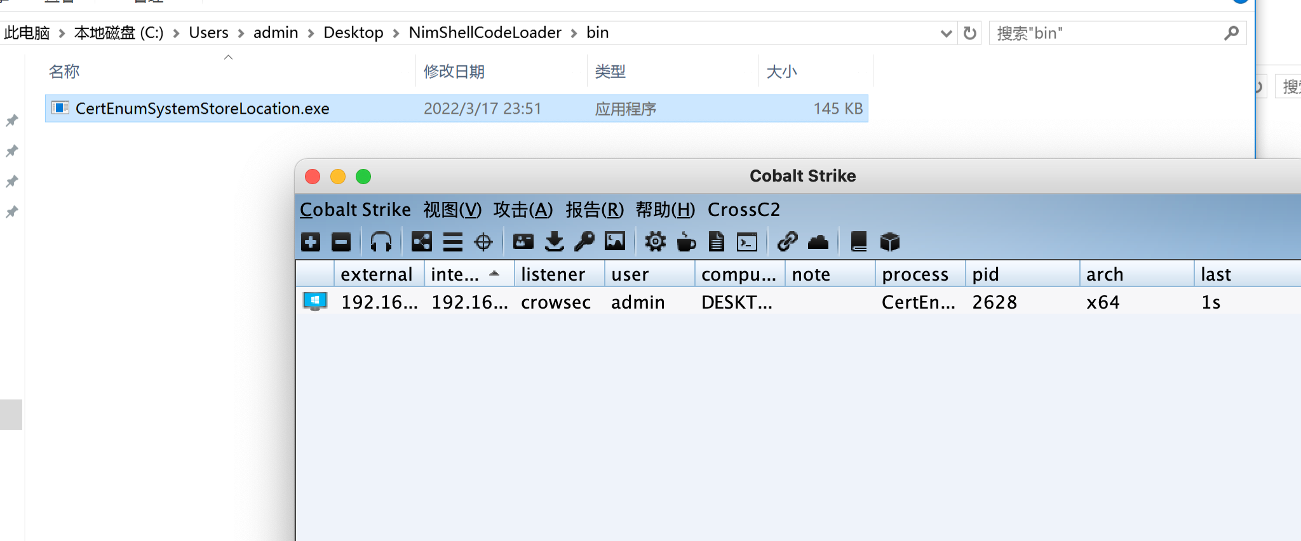Click the document MS Office macro icon
The image size is (1301, 541).
point(717,242)
